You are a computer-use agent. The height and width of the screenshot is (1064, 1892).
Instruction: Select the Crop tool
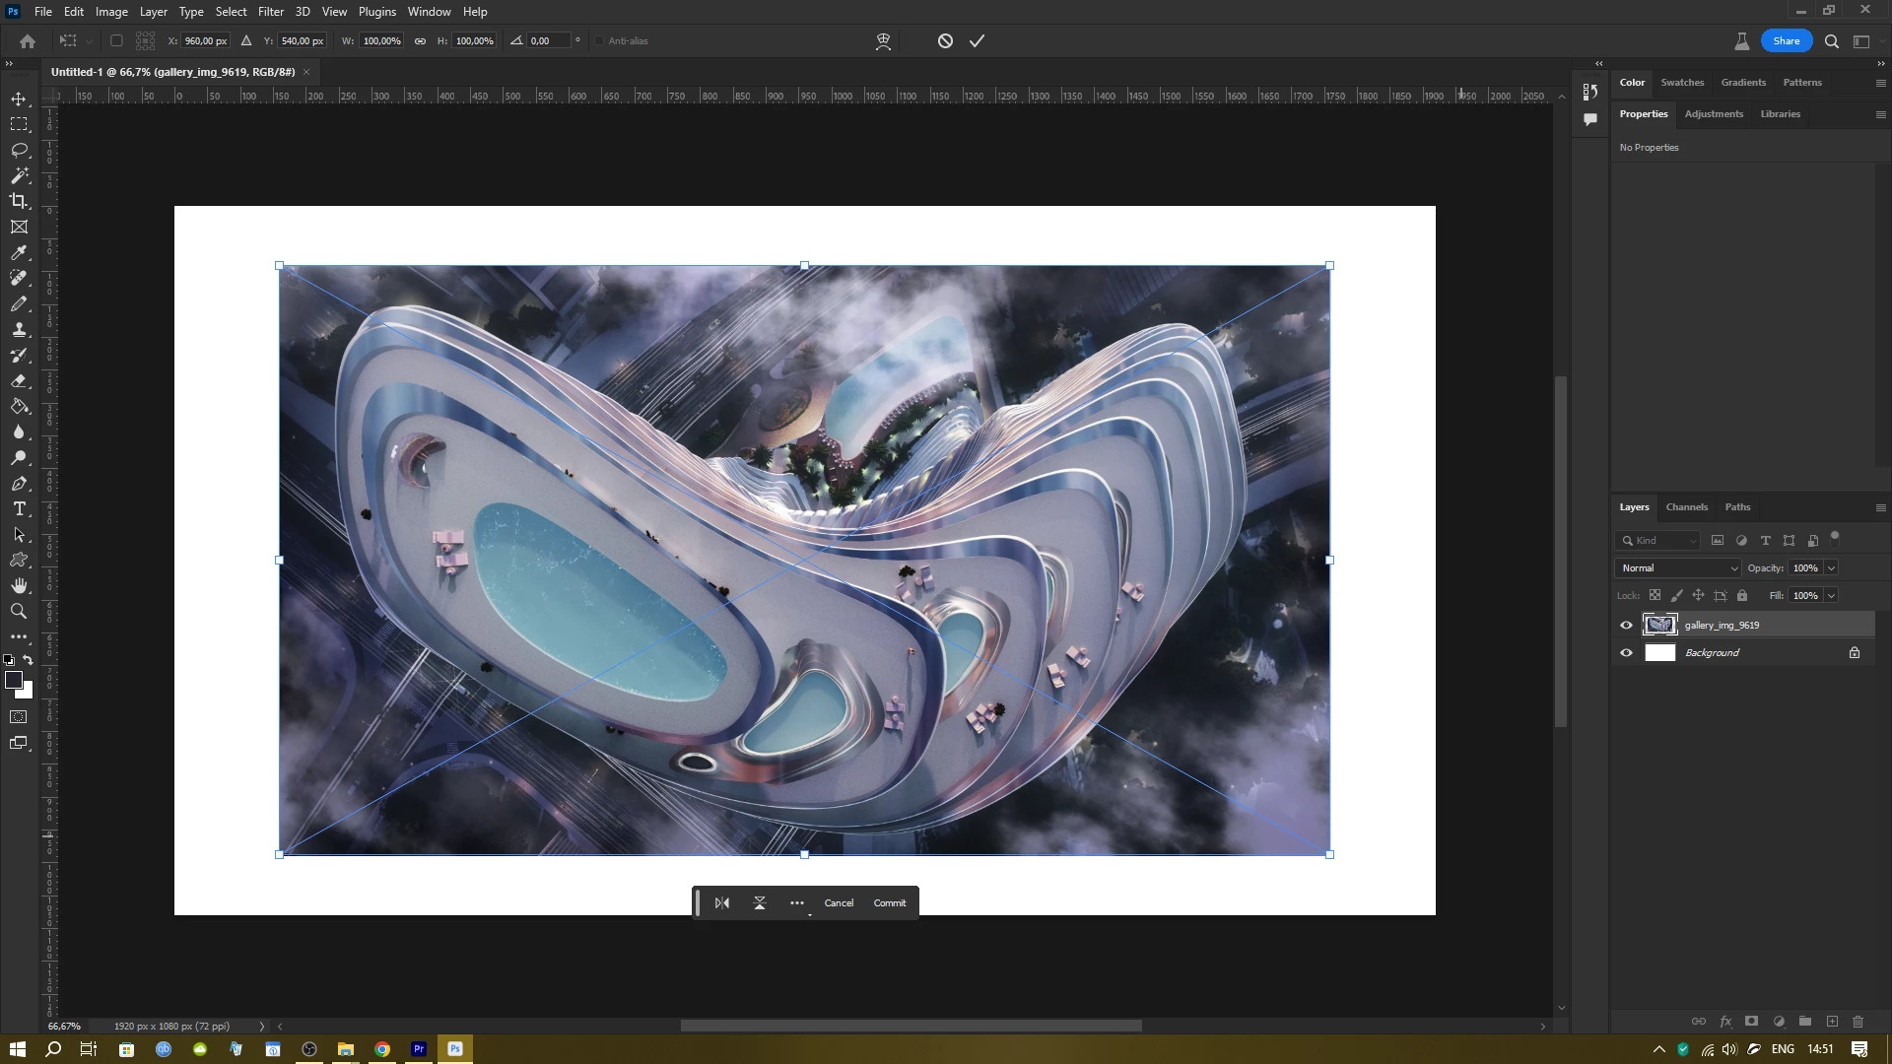19,201
